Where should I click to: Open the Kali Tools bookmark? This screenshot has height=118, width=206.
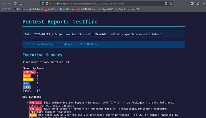tap(36, 9)
